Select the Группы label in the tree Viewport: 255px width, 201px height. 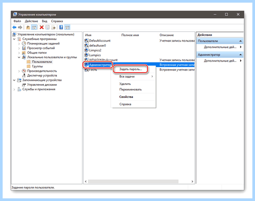[x=37, y=66]
